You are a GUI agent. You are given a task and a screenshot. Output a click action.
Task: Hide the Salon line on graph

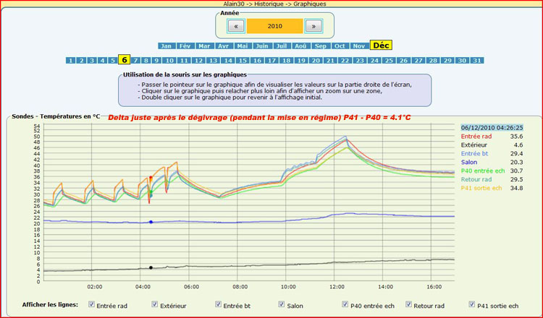(282, 305)
